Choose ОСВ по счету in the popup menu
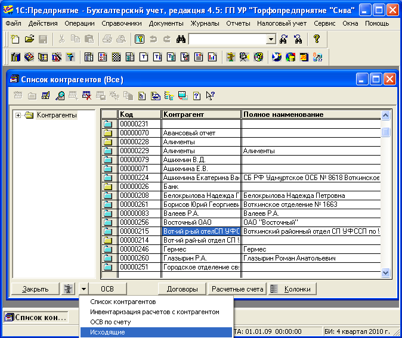This screenshot has height=338, width=402. (156, 322)
